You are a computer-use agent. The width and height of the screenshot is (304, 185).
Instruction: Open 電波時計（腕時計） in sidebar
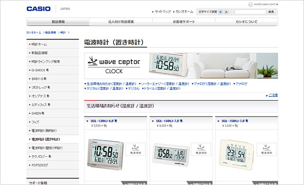(53, 131)
